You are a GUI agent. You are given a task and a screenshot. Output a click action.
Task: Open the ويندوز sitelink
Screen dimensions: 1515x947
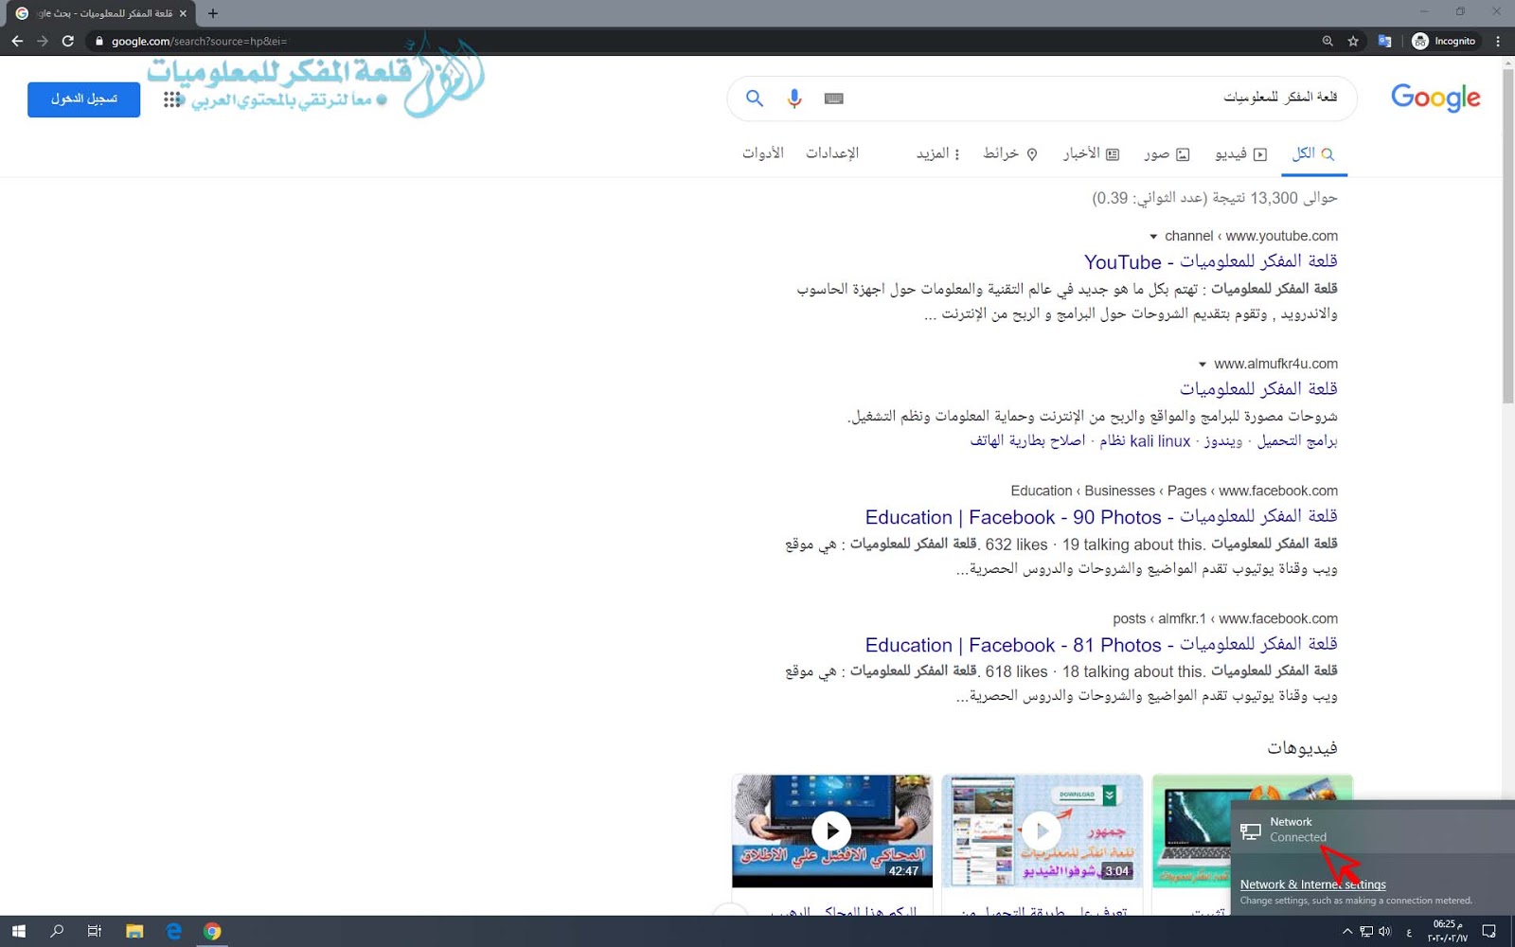pyautogui.click(x=1223, y=441)
